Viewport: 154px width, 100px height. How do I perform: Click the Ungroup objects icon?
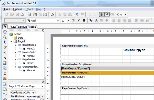tap(94, 15)
